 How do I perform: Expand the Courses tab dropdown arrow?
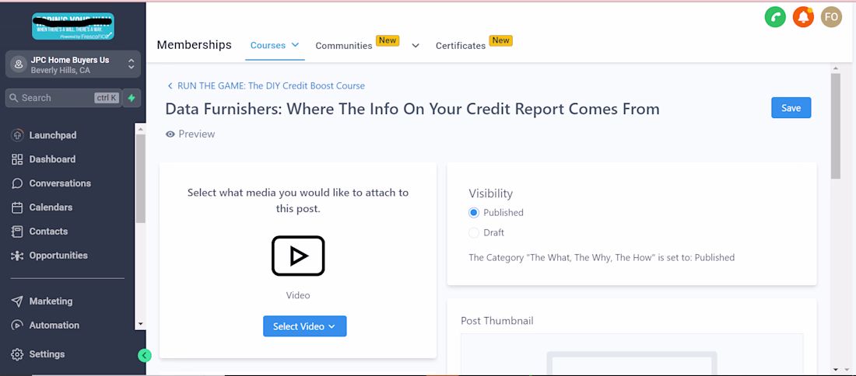coord(296,45)
